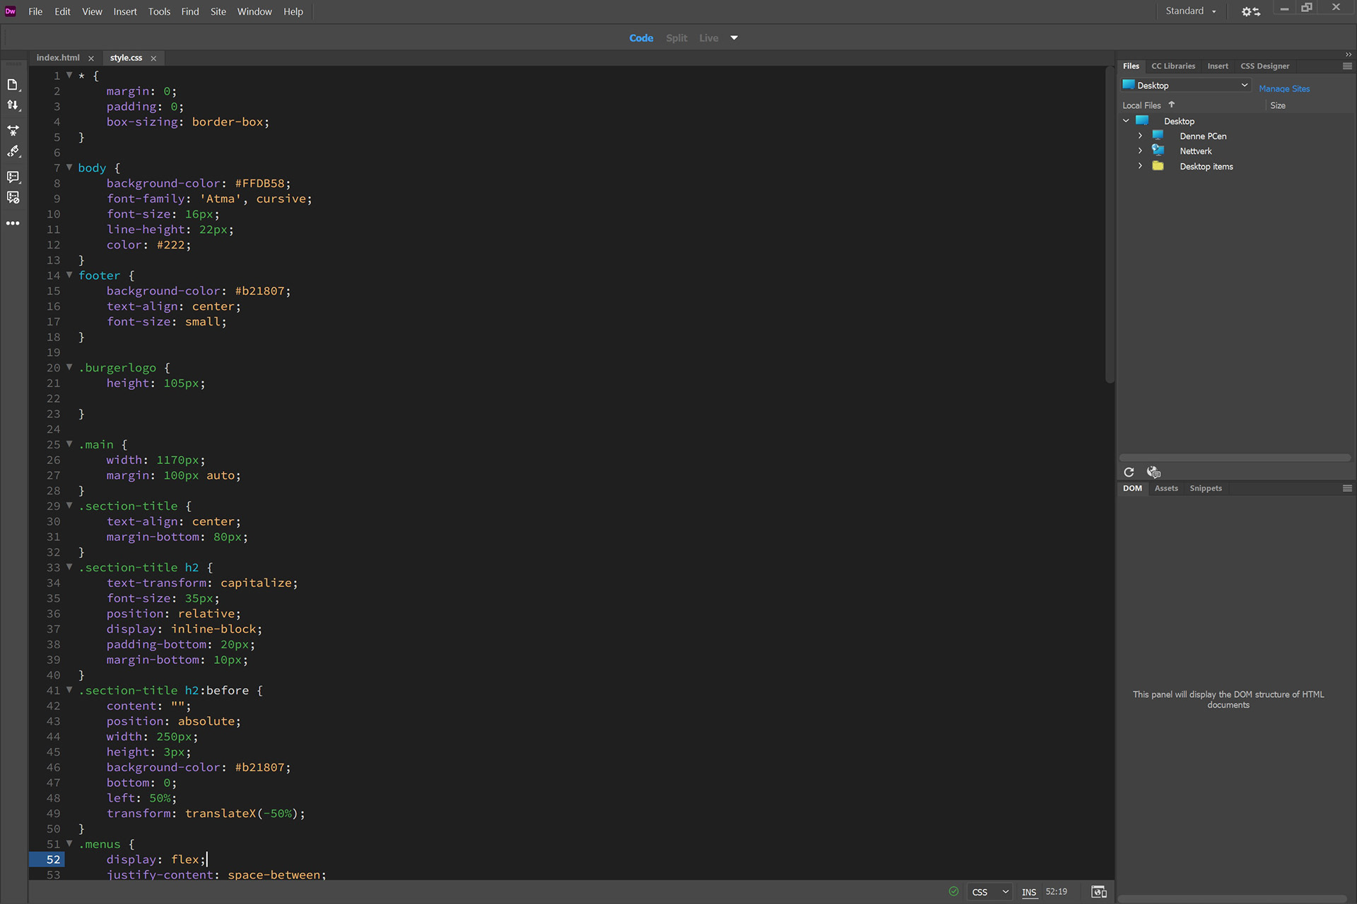This screenshot has height=904, width=1357.
Task: Collapse the .main rule fold triangle
Action: point(69,444)
